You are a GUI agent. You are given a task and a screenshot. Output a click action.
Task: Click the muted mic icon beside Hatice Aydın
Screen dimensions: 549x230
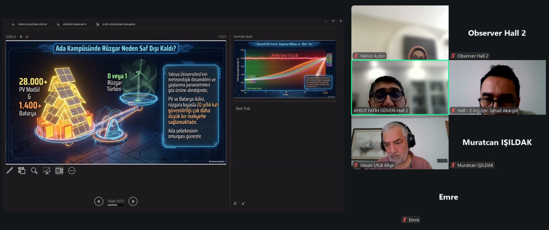[x=356, y=56]
